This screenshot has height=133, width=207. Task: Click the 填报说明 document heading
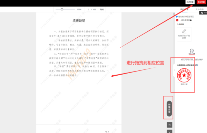[79, 21]
